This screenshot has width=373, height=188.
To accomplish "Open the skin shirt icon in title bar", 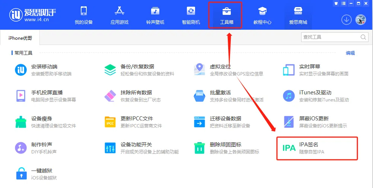I will 336,3.
